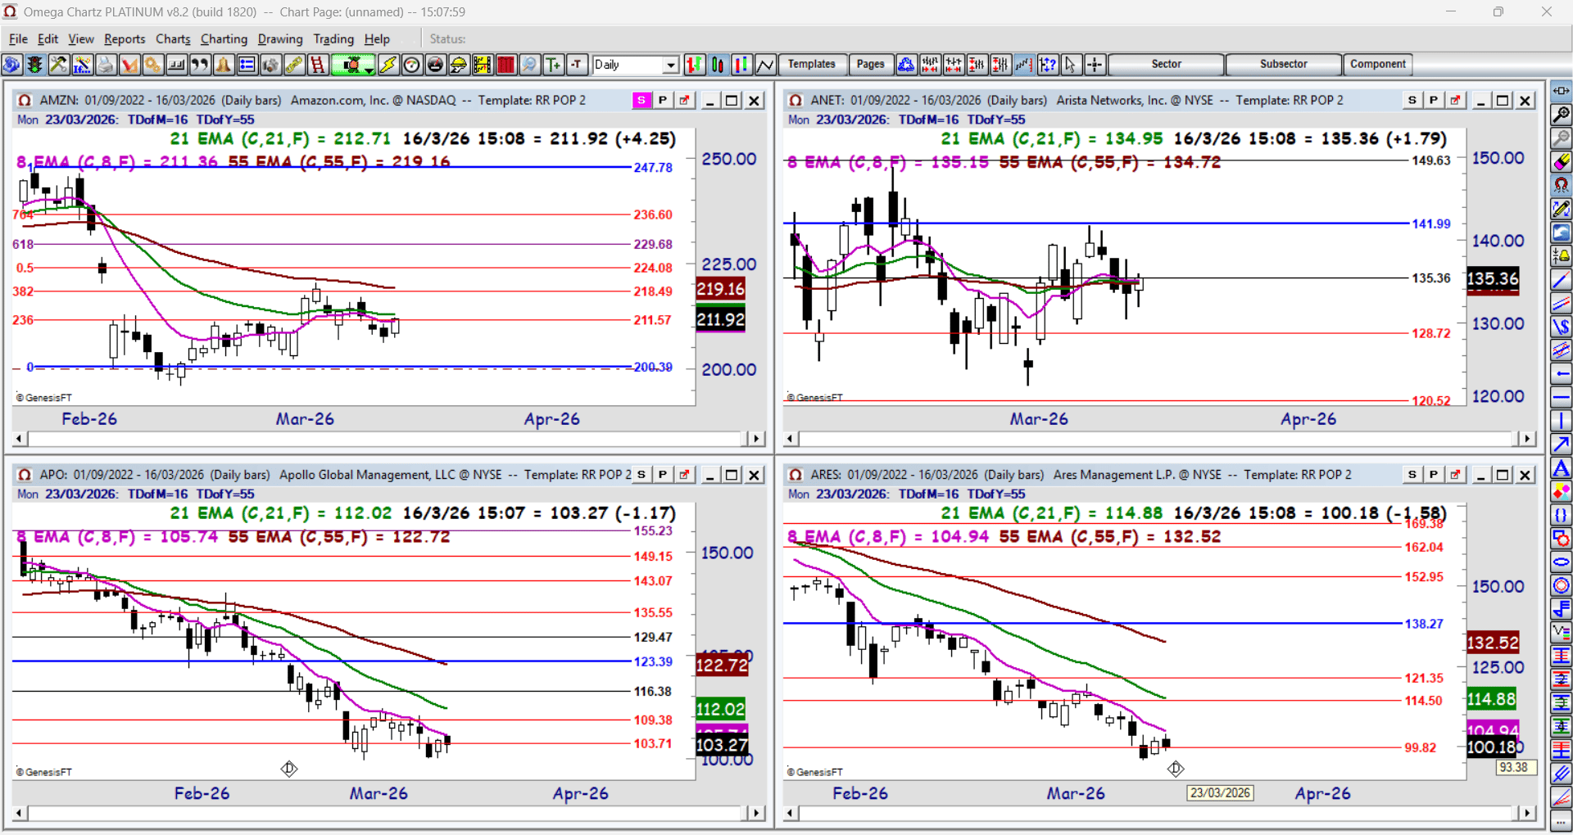1573x835 pixels.
Task: Toggle the highlighted S button on AMZN chart
Action: pyautogui.click(x=641, y=100)
